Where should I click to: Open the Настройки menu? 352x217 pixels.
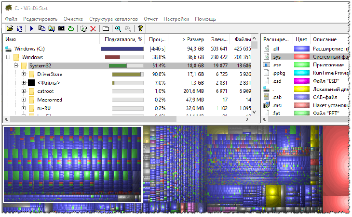(176, 19)
